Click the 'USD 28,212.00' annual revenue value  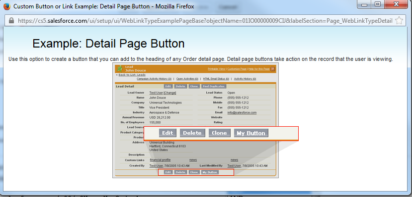[160, 117]
